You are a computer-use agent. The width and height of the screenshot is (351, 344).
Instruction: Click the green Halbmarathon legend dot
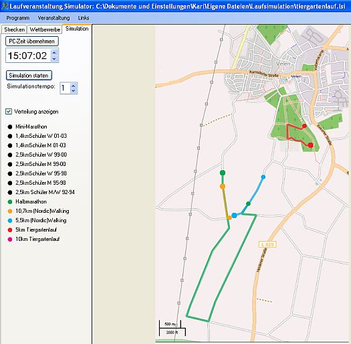[10, 201]
